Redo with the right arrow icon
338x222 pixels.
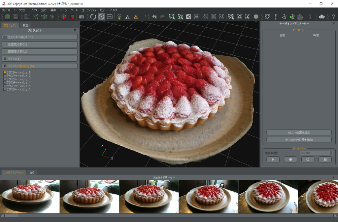[x=162, y=16]
